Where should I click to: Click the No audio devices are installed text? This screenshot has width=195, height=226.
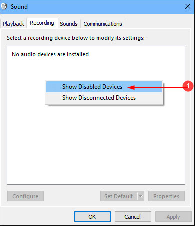[x=50, y=54]
